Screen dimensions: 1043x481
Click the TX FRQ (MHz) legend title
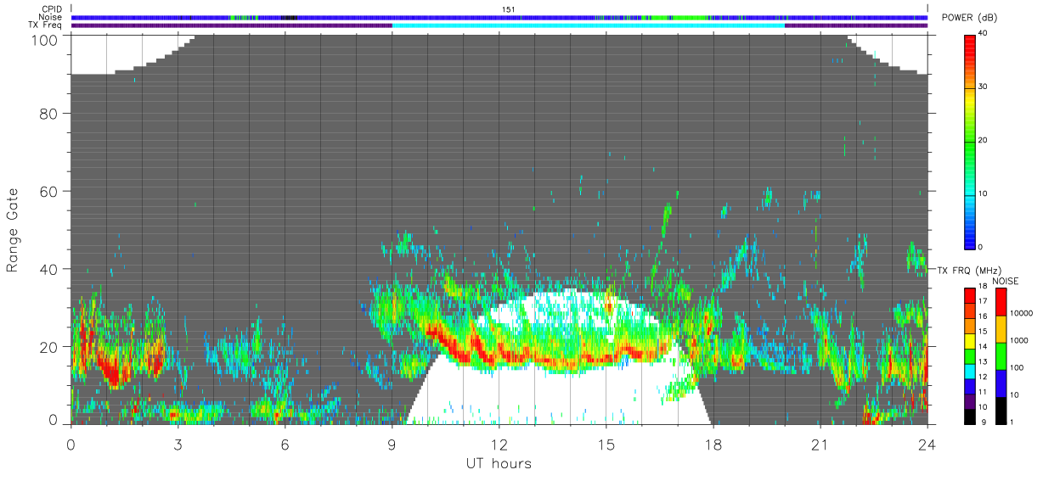(x=967, y=270)
